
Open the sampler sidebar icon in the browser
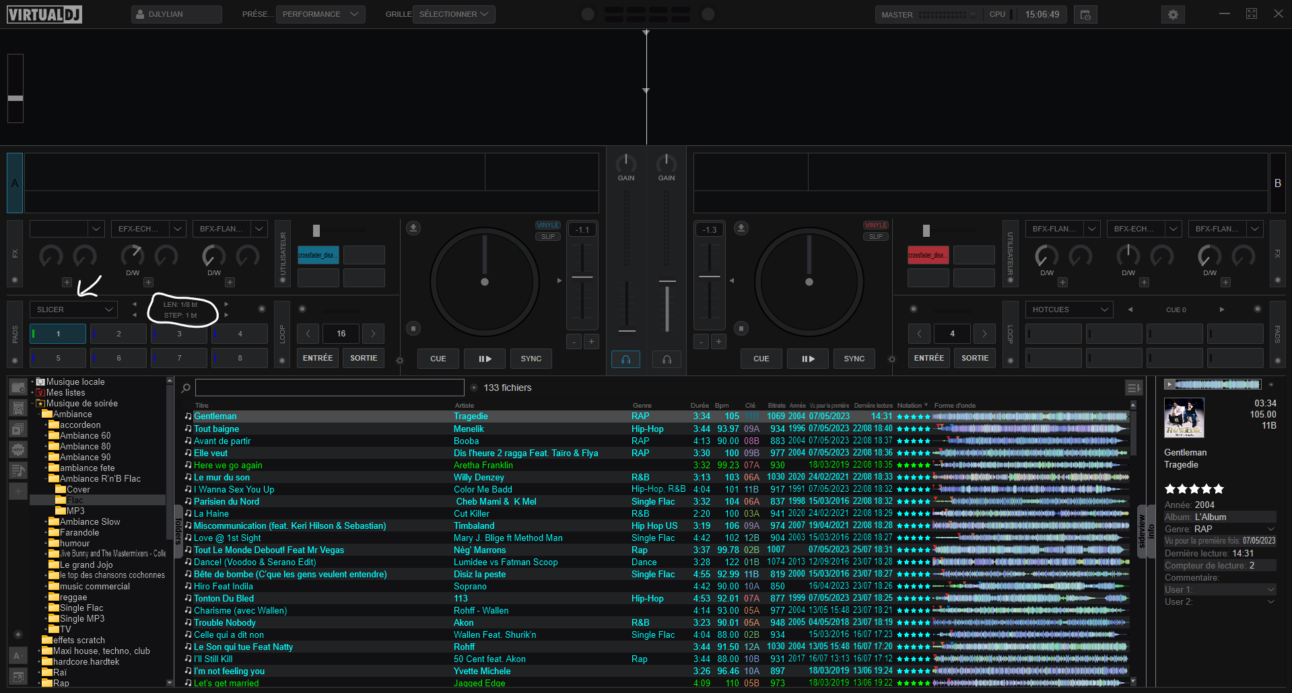pos(18,408)
